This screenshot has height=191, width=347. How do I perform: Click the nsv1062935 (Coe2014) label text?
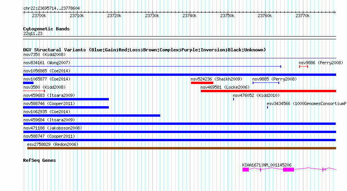(47, 112)
